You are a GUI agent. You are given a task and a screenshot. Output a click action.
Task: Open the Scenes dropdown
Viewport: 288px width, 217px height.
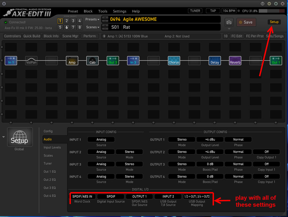[x=92, y=27]
